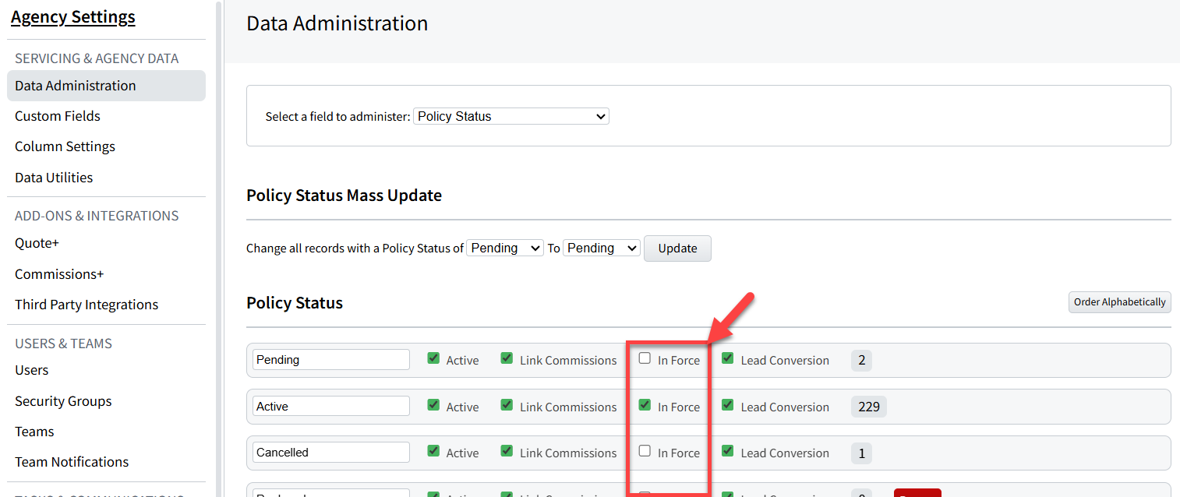This screenshot has height=497, width=1180.
Task: Click record count 1 in Cancelled row
Action: 861,453
